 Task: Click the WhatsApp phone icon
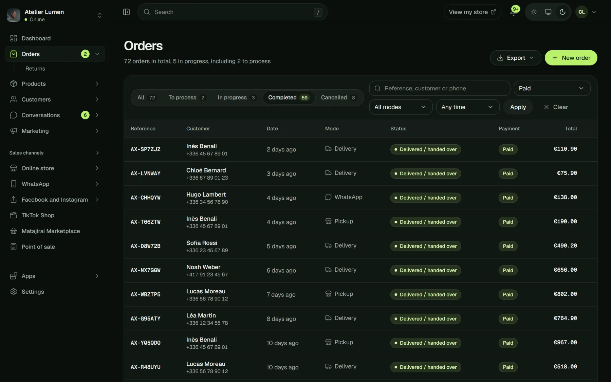coord(14,184)
